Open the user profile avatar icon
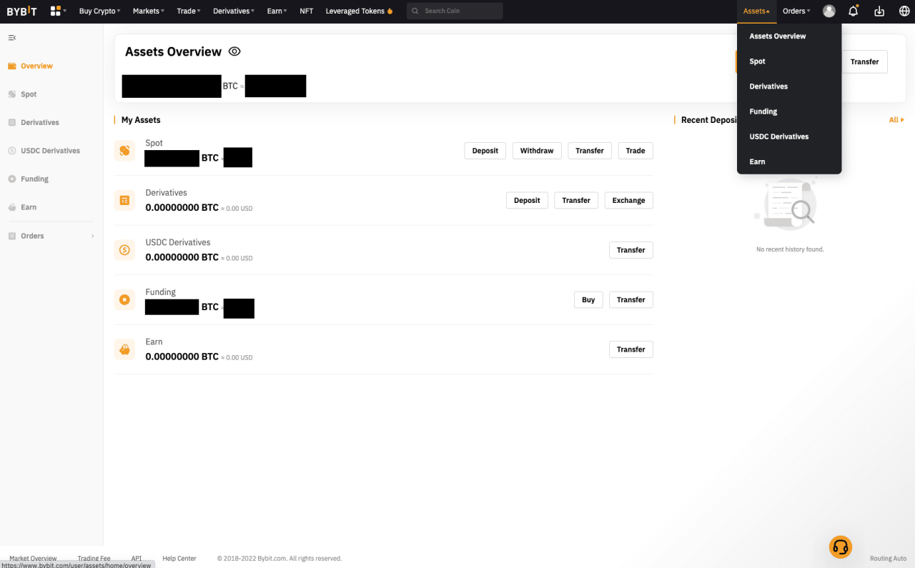Viewport: 915px width, 568px height. 829,11
